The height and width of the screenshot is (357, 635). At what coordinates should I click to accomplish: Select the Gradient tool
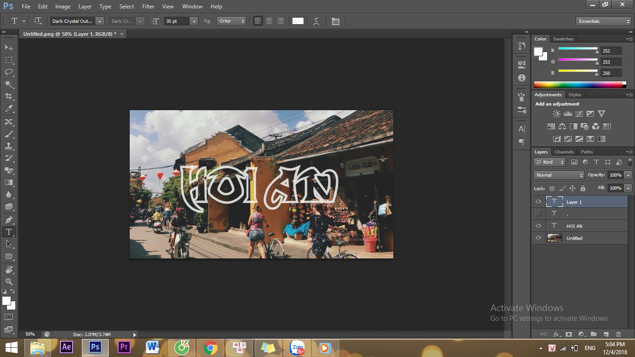(9, 183)
